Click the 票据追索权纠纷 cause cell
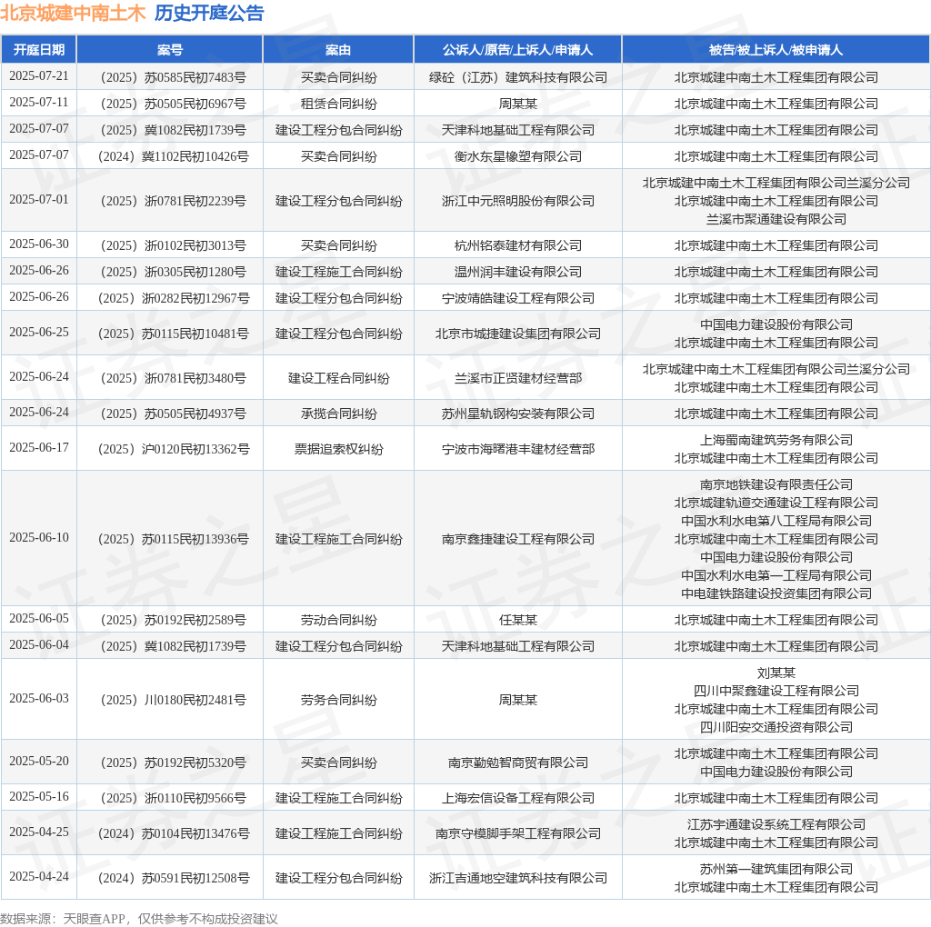 pyautogui.click(x=338, y=449)
